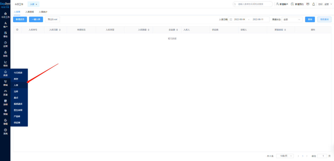Choose 供应商 in the submenu
This screenshot has width=334, height=161.
click(19, 123)
